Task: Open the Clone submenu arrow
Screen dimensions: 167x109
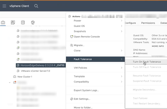Action: click(x=121, y=50)
